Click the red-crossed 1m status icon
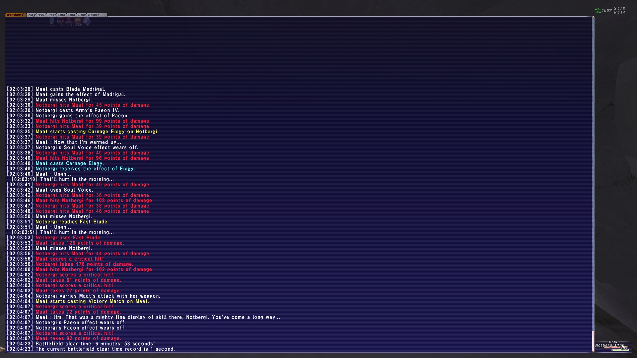The width and height of the screenshot is (637, 358). (69, 21)
